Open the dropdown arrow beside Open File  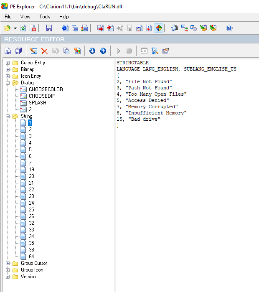click(15, 28)
